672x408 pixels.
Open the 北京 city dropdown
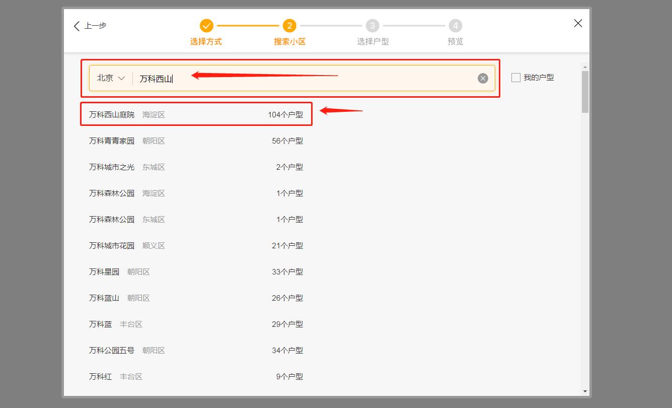[111, 78]
